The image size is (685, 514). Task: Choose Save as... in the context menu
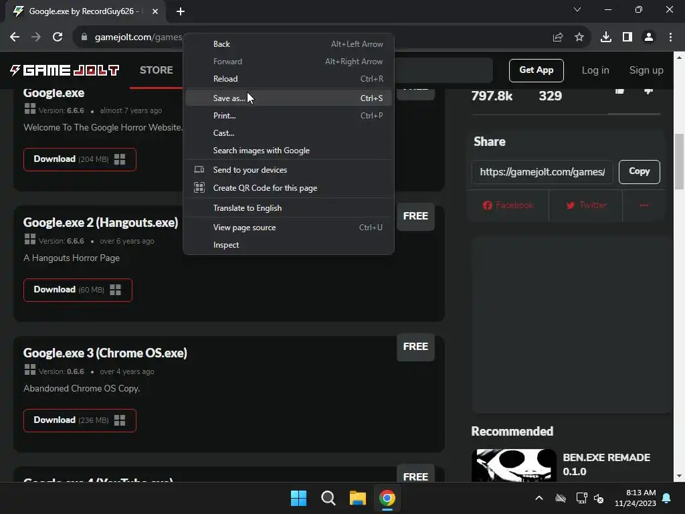(288, 98)
